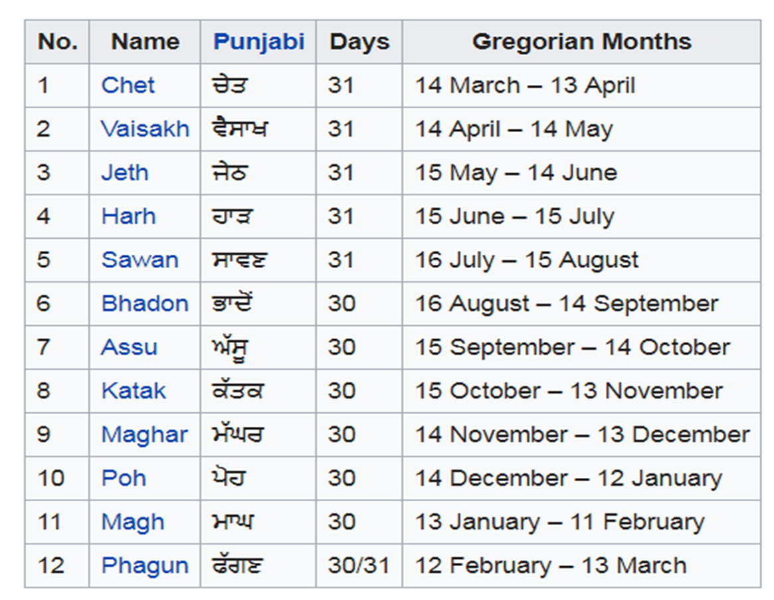Open the Phagun link
The width and height of the screenshot is (774, 600).
pyautogui.click(x=145, y=565)
